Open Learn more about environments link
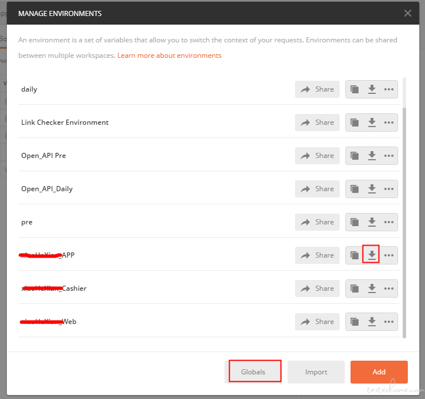 (170, 56)
